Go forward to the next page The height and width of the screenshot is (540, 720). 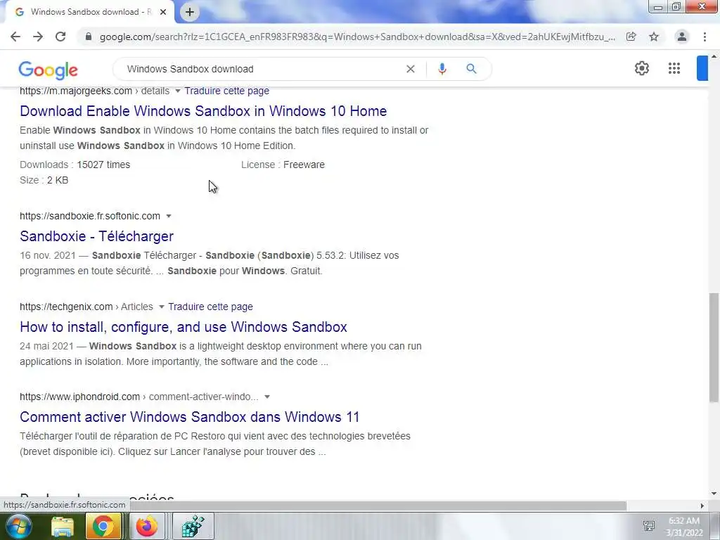coord(38,37)
